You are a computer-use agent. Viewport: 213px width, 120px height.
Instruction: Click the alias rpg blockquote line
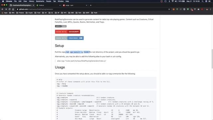click(82, 61)
